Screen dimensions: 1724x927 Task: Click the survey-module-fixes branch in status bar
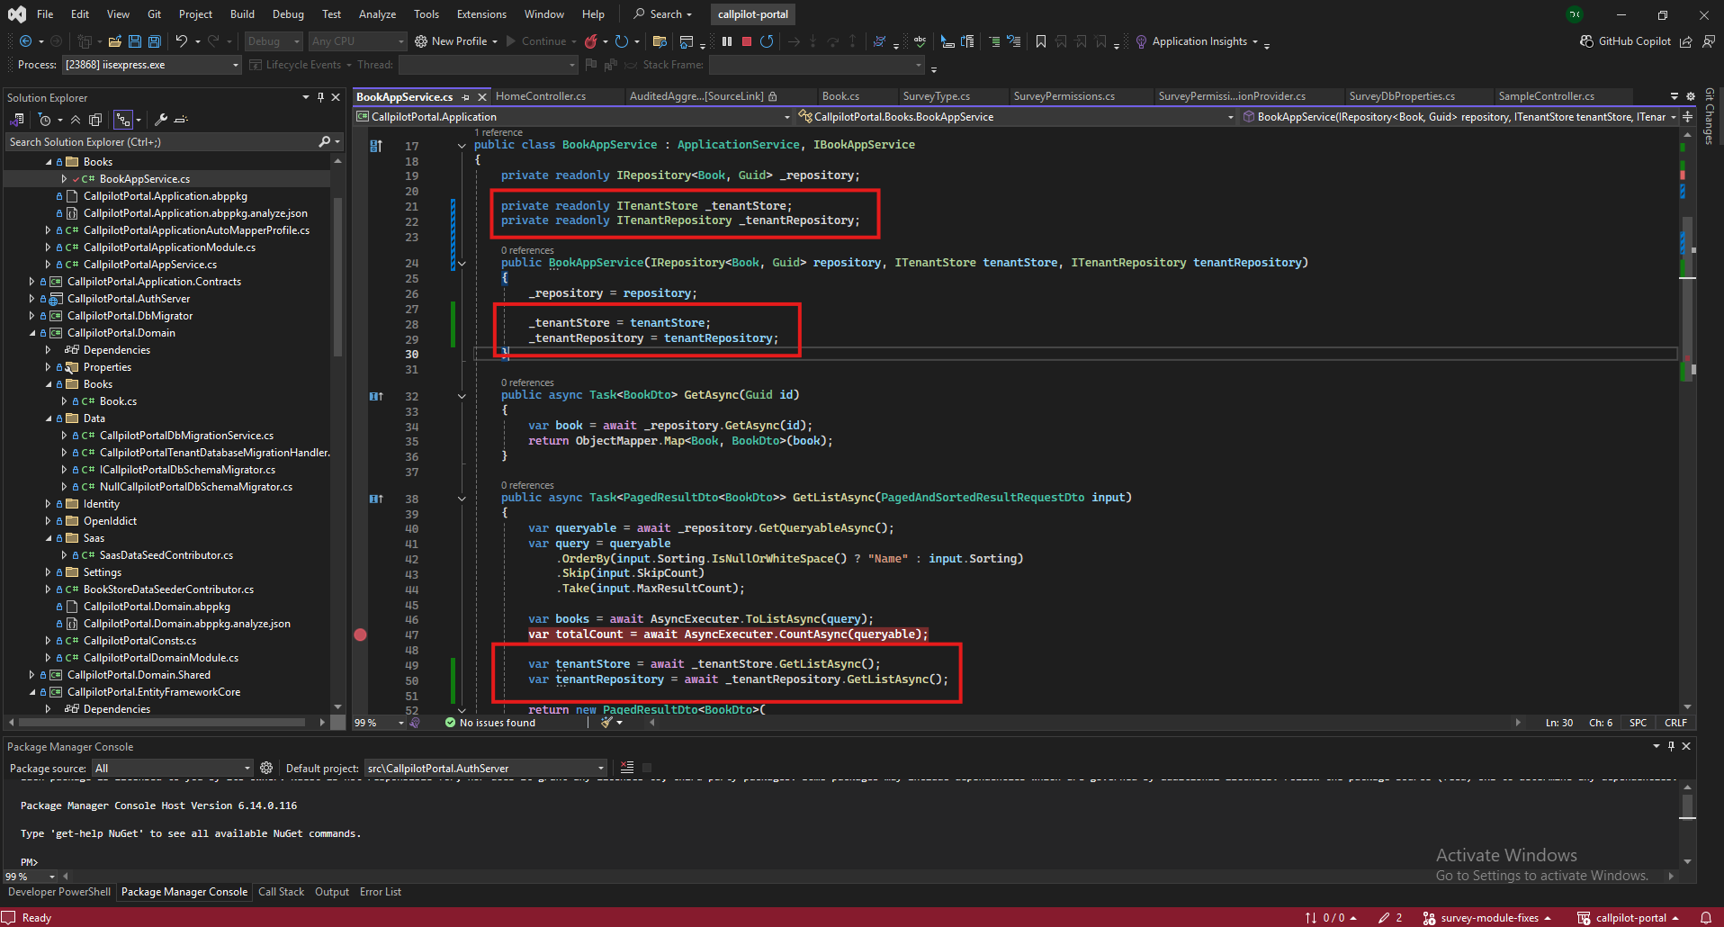[x=1488, y=918]
